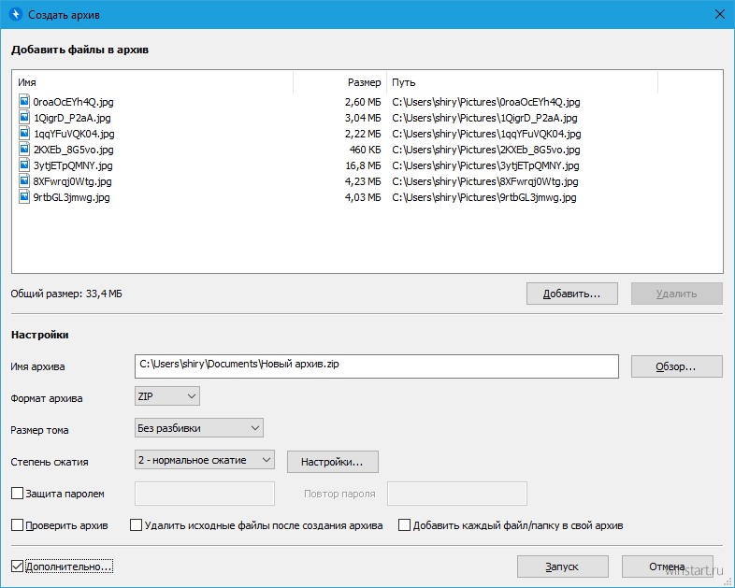Click the image icon of 1qqYFuVQK04.jpg
The width and height of the screenshot is (735, 588).
coord(24,133)
